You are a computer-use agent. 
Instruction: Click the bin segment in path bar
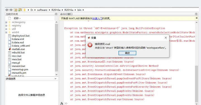click(79, 10)
